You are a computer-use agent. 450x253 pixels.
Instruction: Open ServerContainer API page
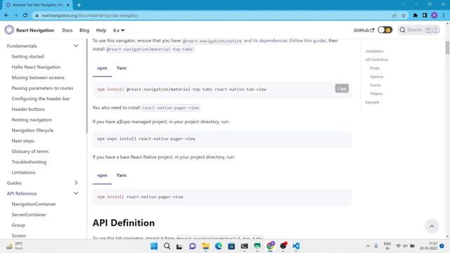(29, 214)
